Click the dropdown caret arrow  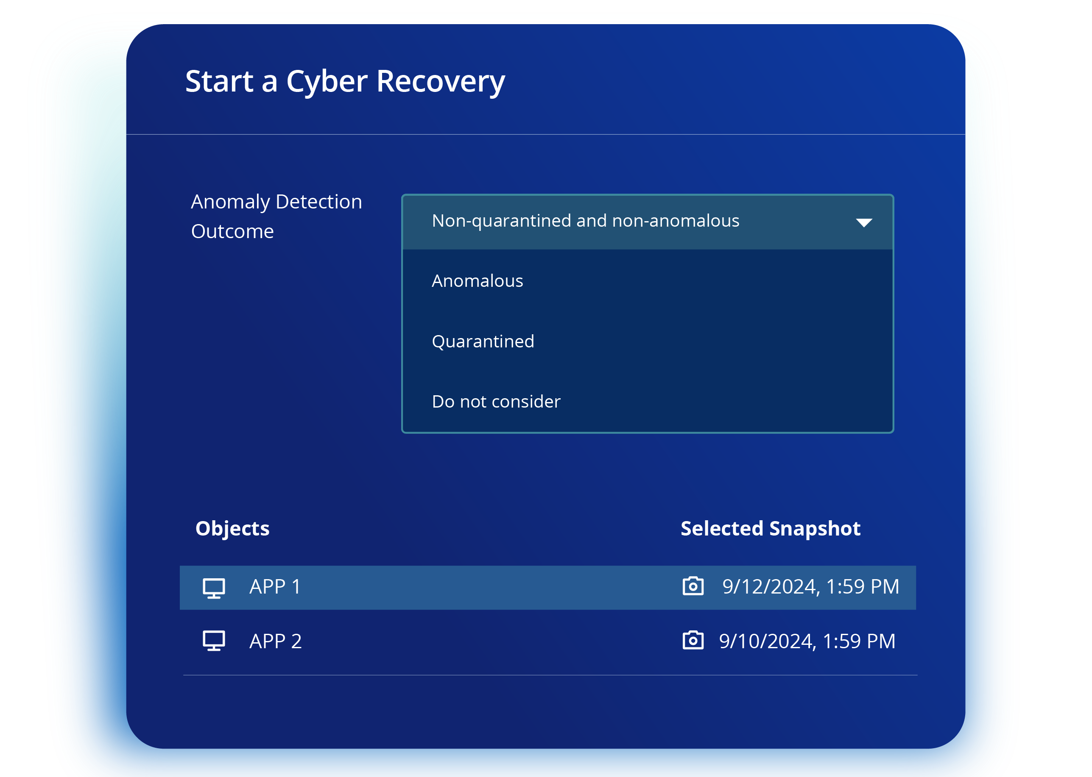click(x=863, y=222)
